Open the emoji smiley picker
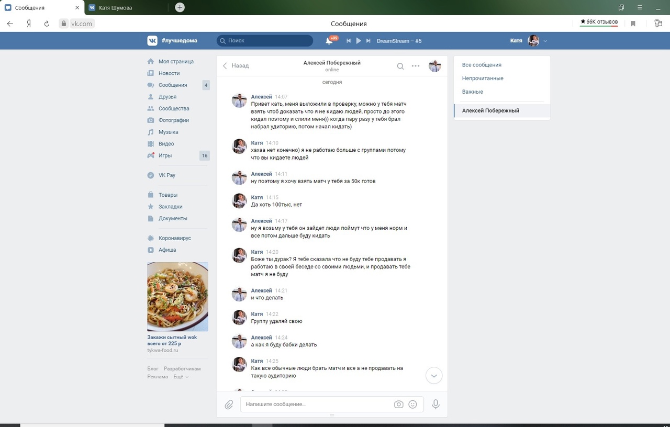 (x=412, y=404)
